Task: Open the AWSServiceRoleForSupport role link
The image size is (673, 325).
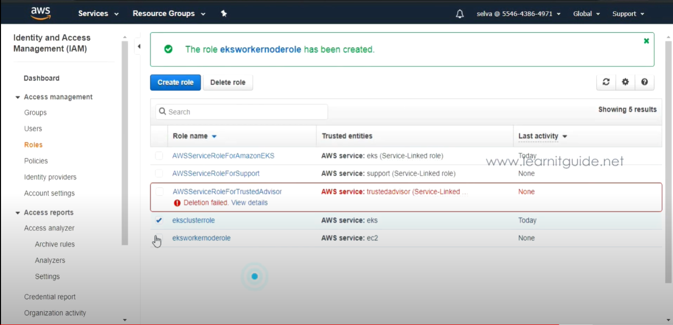Action: pyautogui.click(x=216, y=174)
